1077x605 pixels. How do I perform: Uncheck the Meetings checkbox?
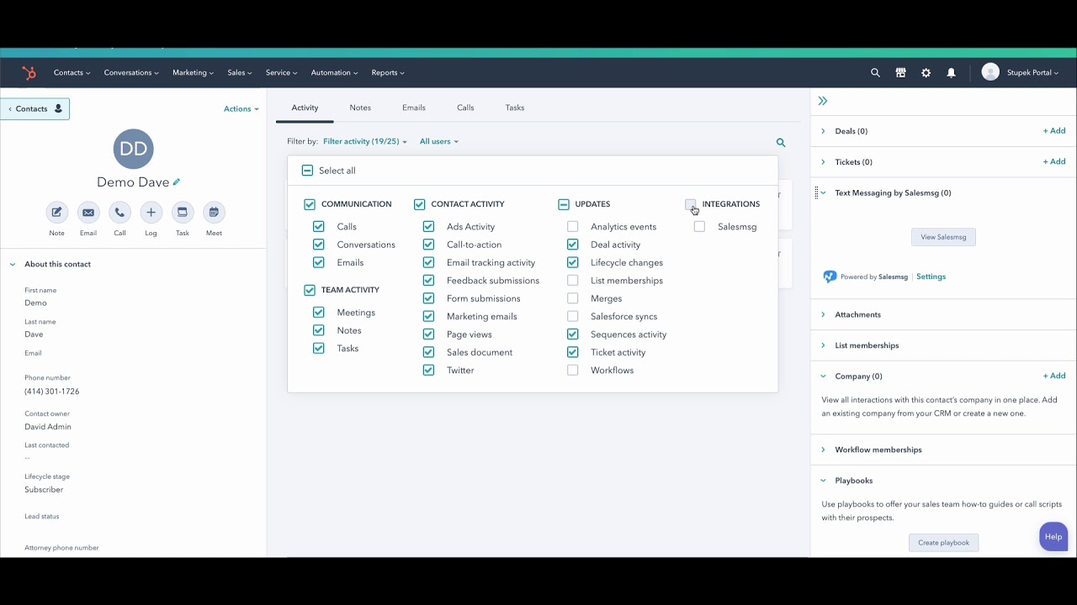[319, 313]
